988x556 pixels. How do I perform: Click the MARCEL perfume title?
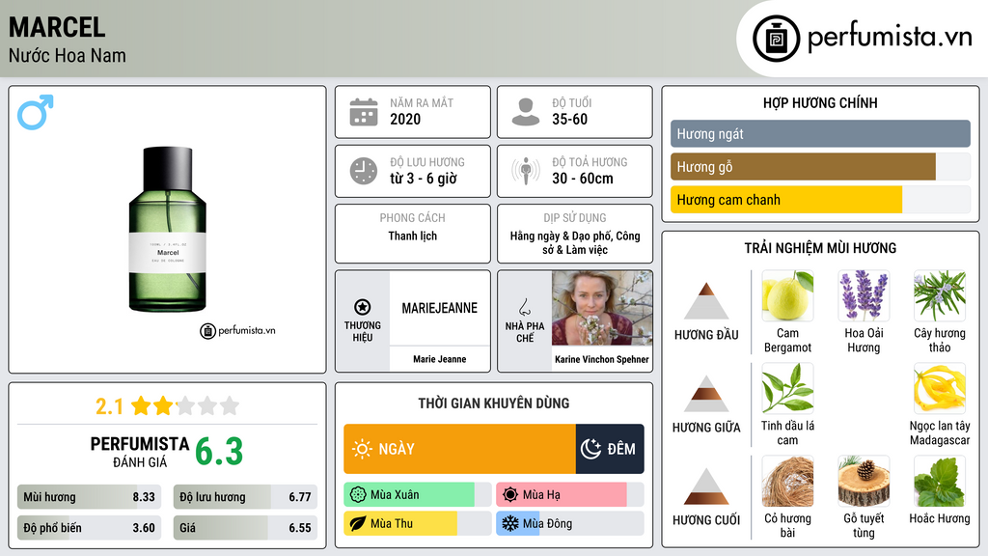click(57, 27)
